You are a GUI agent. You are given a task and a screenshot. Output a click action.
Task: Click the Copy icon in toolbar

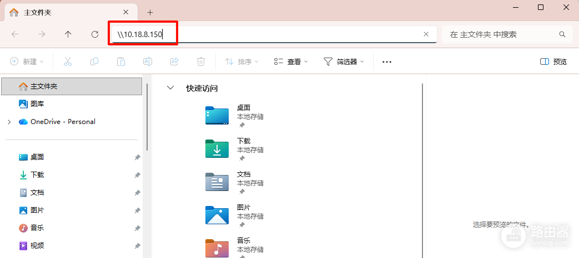click(94, 61)
